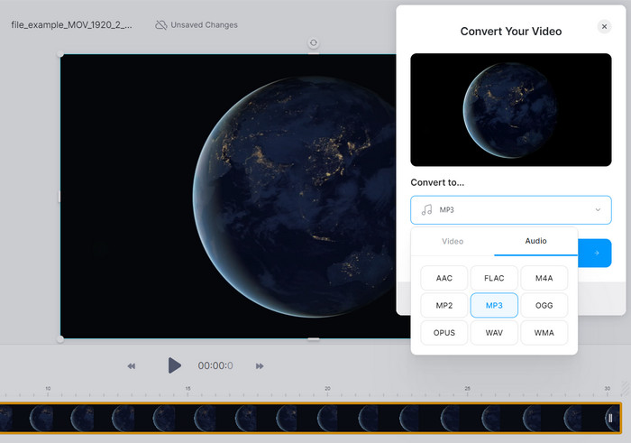Click the music note icon in format field
Image resolution: width=631 pixels, height=443 pixels.
tap(427, 210)
